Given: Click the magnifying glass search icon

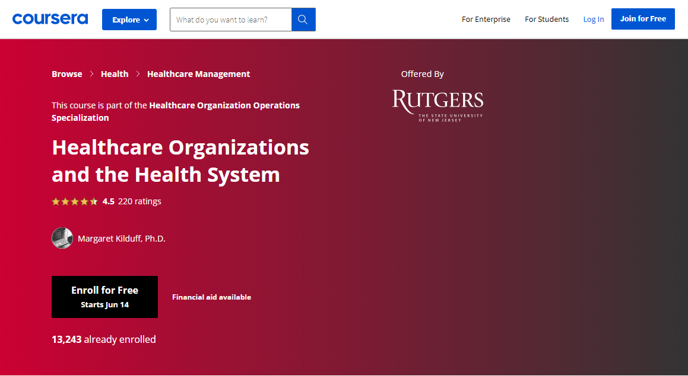Looking at the screenshot, I should pyautogui.click(x=303, y=20).
